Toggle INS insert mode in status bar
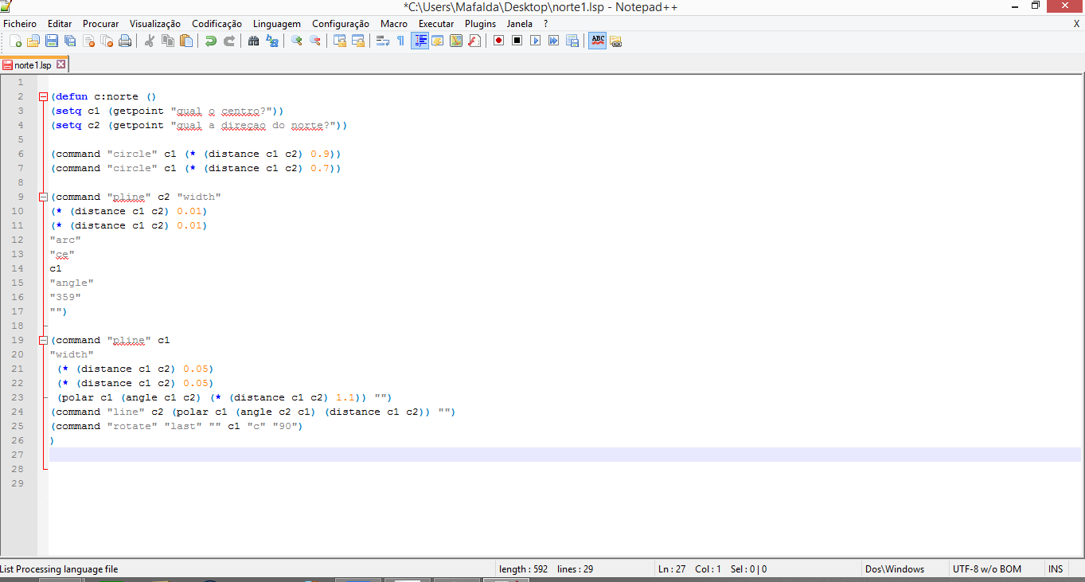The image size is (1085, 582). click(x=1056, y=569)
